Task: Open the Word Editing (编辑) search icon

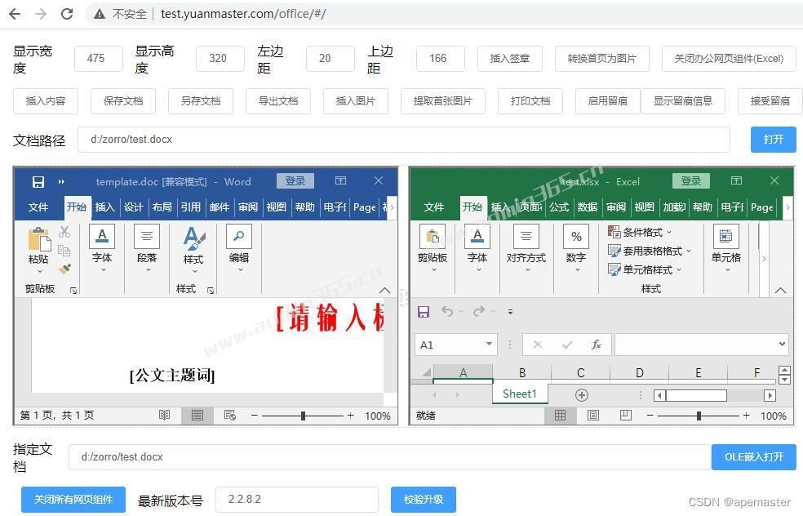Action: 238,237
